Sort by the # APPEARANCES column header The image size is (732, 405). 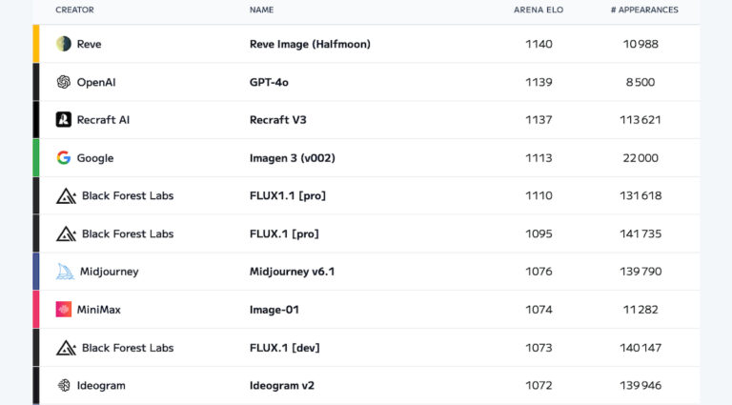click(644, 10)
